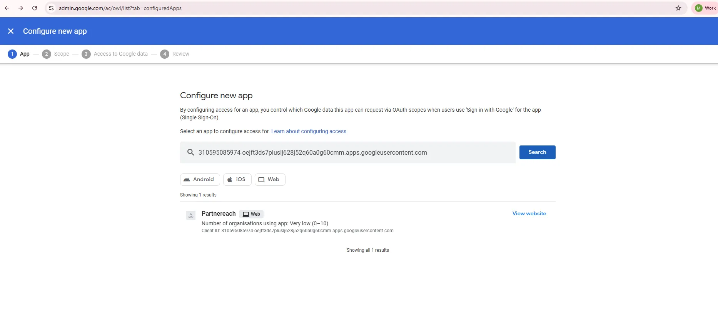Viewport: 718px width, 317px height.
Task: Open the Work profile menu
Action: [x=705, y=8]
